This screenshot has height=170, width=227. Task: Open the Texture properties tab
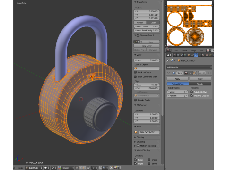tap(207, 55)
